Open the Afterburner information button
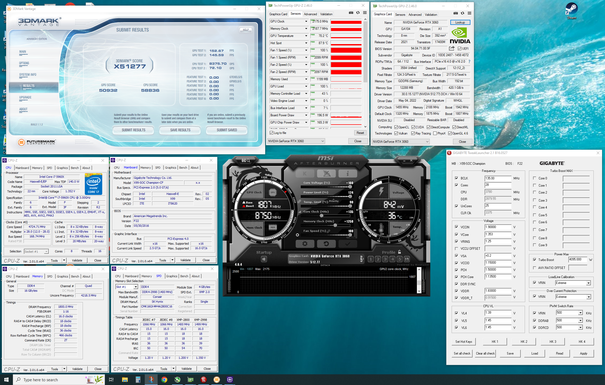Image resolution: width=605 pixels, height=385 pixels. tap(348, 174)
